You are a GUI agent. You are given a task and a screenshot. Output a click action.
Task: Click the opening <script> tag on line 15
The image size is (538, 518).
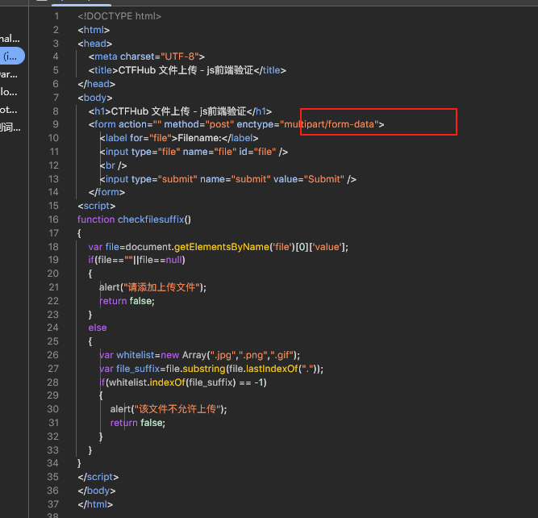tap(97, 206)
